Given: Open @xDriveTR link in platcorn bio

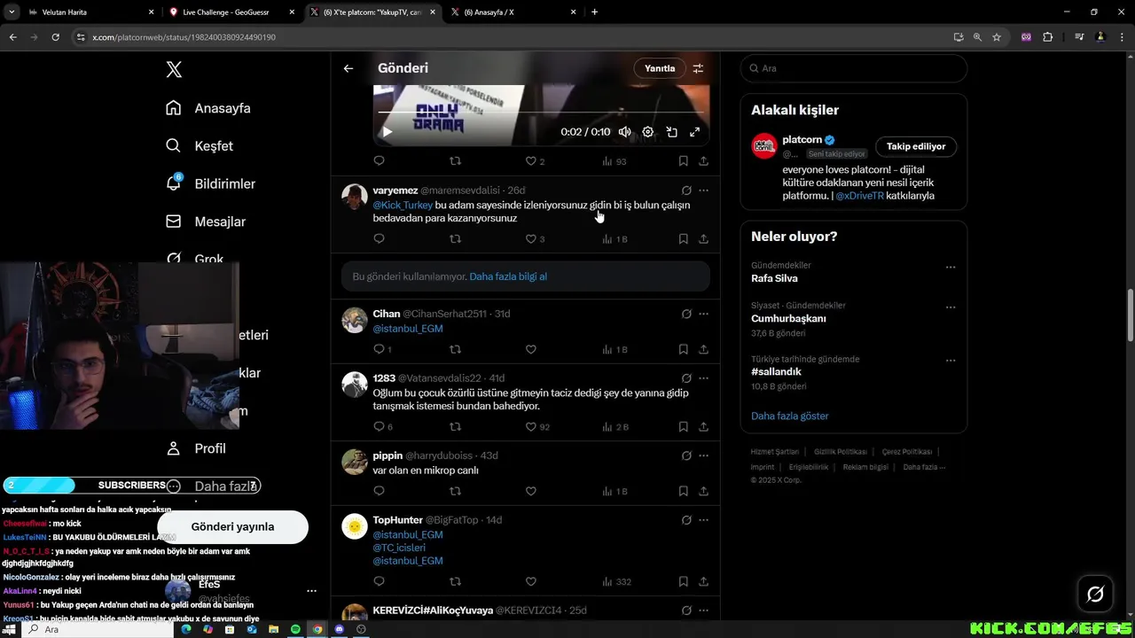Looking at the screenshot, I should pyautogui.click(x=859, y=196).
